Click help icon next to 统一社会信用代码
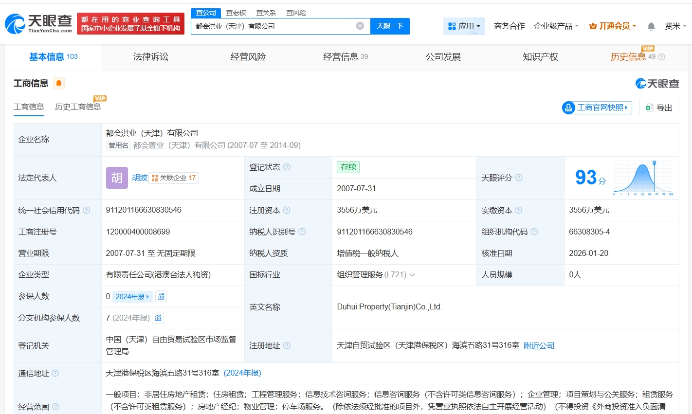The height and width of the screenshot is (414, 692). (x=86, y=211)
